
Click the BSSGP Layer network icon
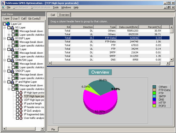click(x=12, y=38)
